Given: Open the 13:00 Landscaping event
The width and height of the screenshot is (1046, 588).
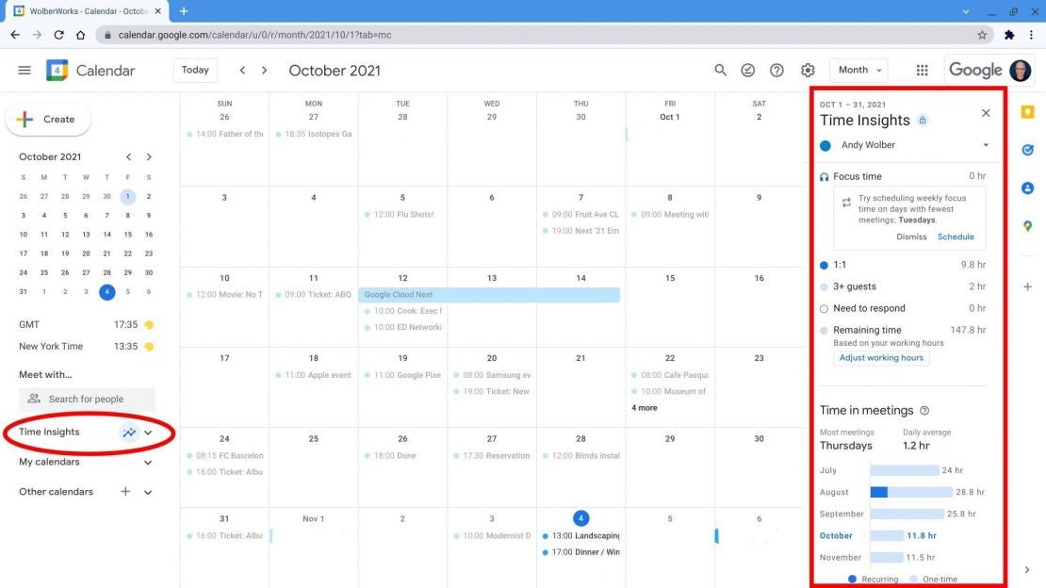Looking at the screenshot, I should (x=581, y=536).
